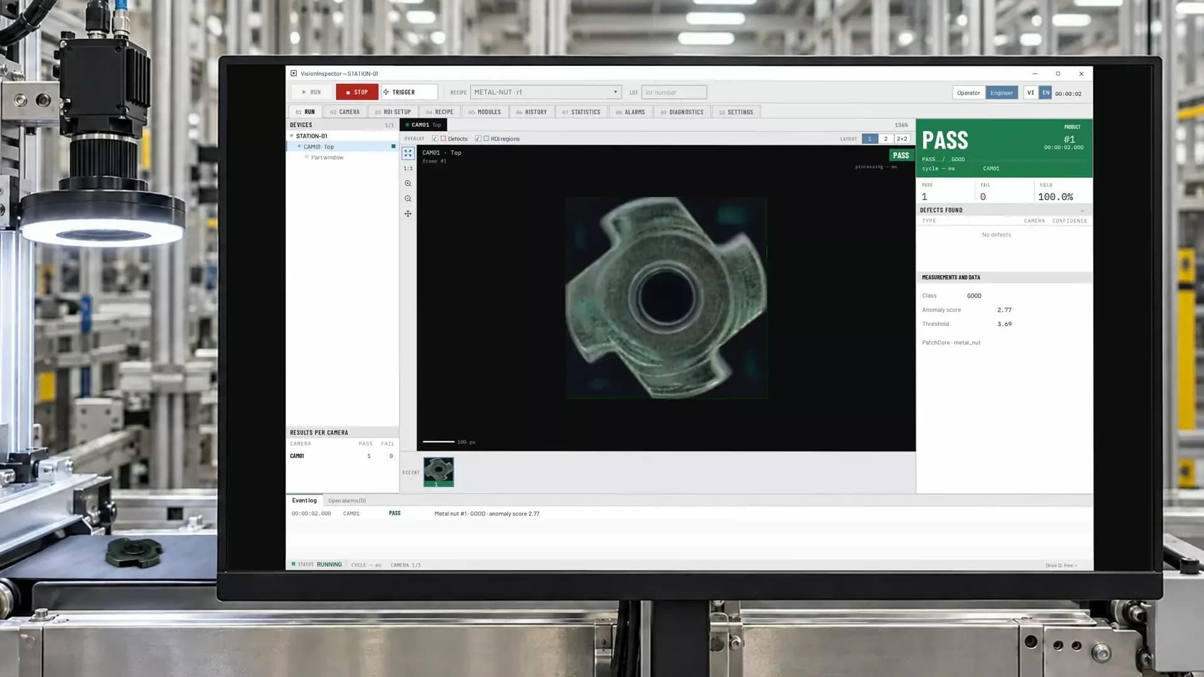Screen dimensions: 1204x677
Task: Open the 01 RUN tab
Action: (305, 112)
